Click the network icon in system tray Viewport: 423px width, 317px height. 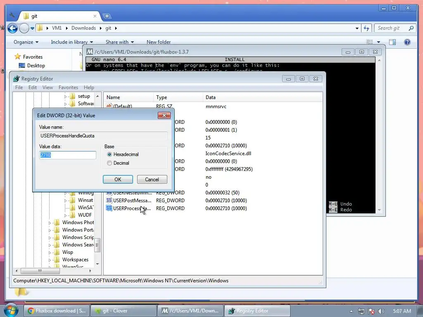pyautogui.click(x=361, y=311)
